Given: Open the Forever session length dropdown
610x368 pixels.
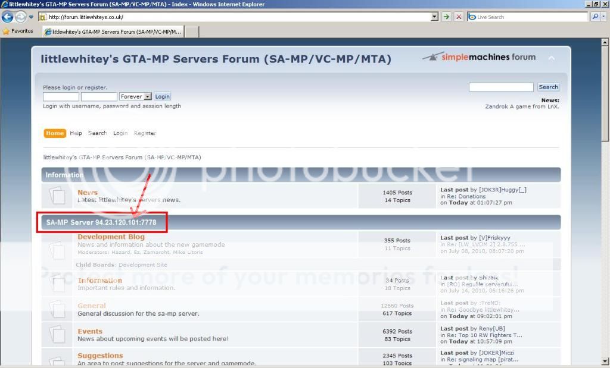Looking at the screenshot, I should pos(135,97).
